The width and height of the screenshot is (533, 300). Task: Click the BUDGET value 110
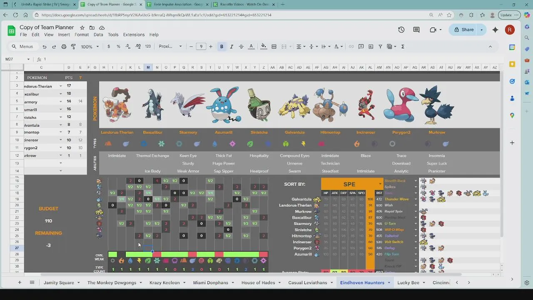click(x=49, y=221)
